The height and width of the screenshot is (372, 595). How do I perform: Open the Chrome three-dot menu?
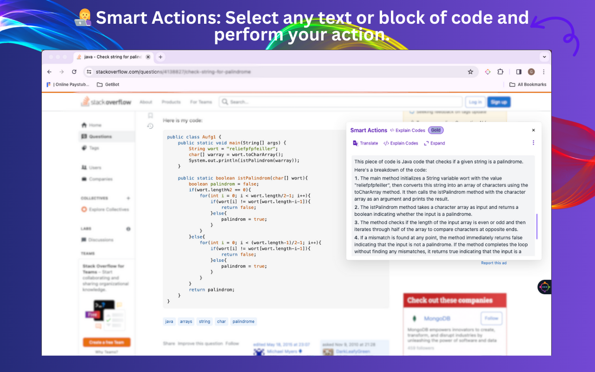coord(543,72)
